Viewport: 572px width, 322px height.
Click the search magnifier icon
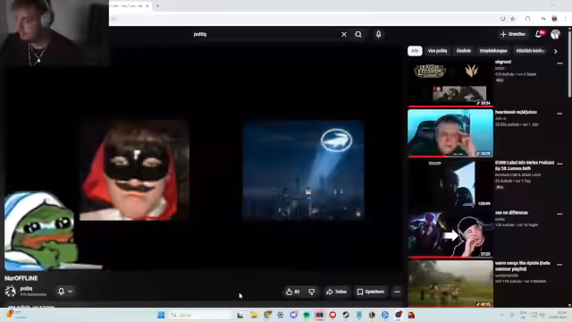coord(358,34)
